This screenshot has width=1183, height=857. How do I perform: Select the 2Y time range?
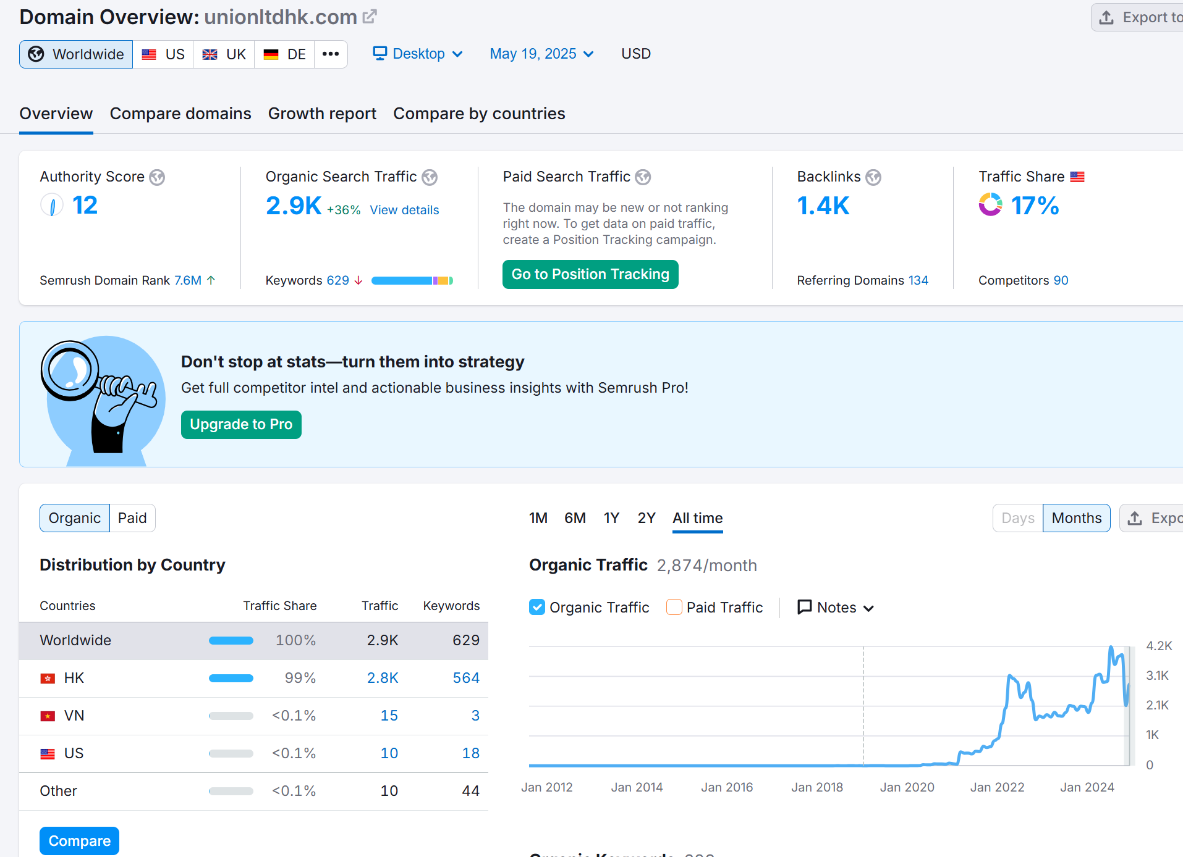click(647, 518)
